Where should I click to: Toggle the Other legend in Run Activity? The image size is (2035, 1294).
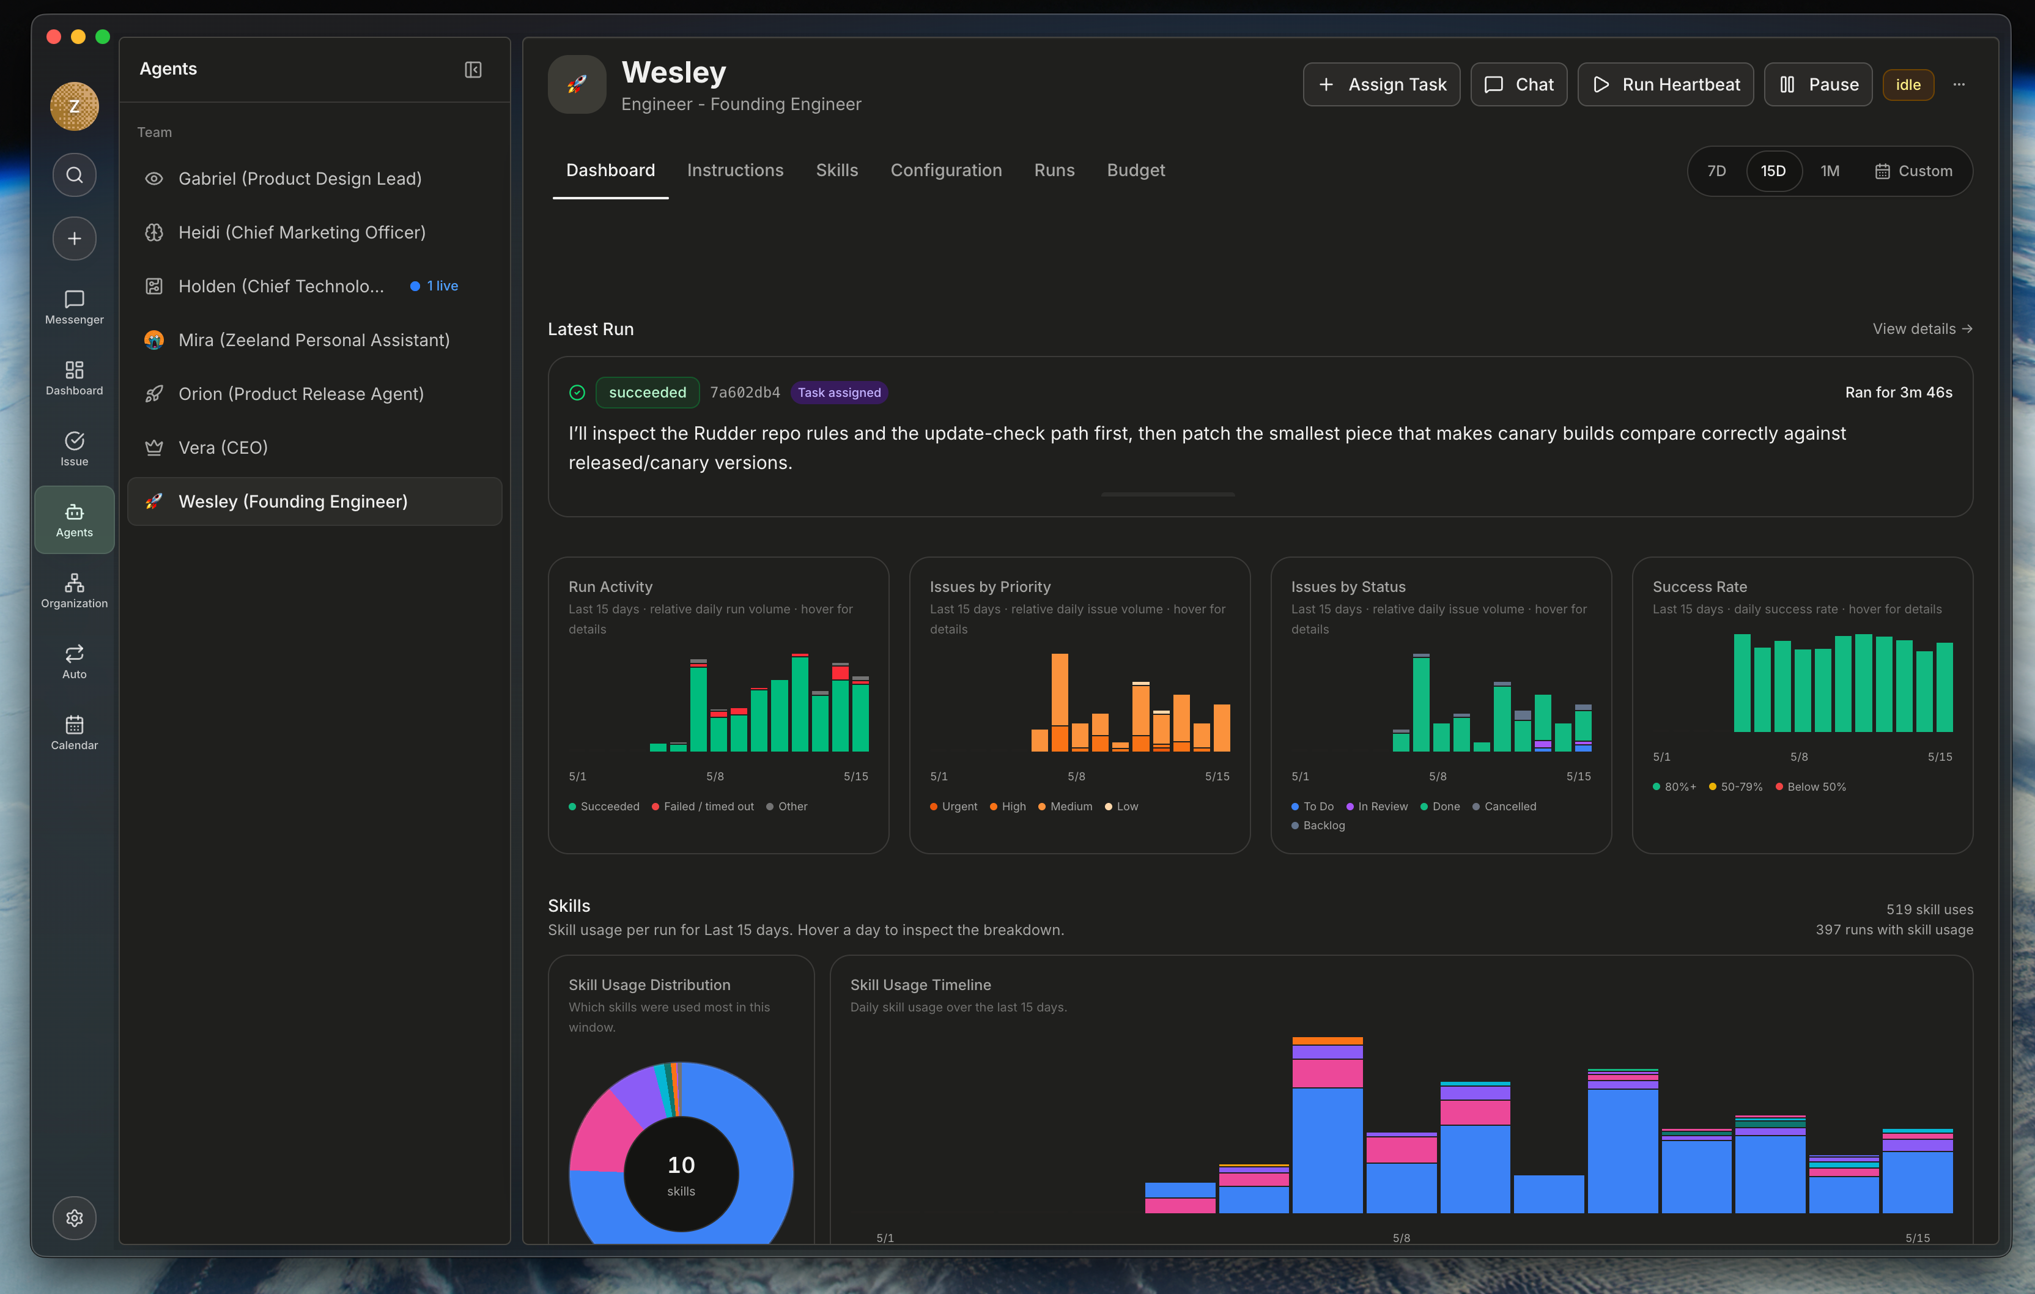point(787,807)
